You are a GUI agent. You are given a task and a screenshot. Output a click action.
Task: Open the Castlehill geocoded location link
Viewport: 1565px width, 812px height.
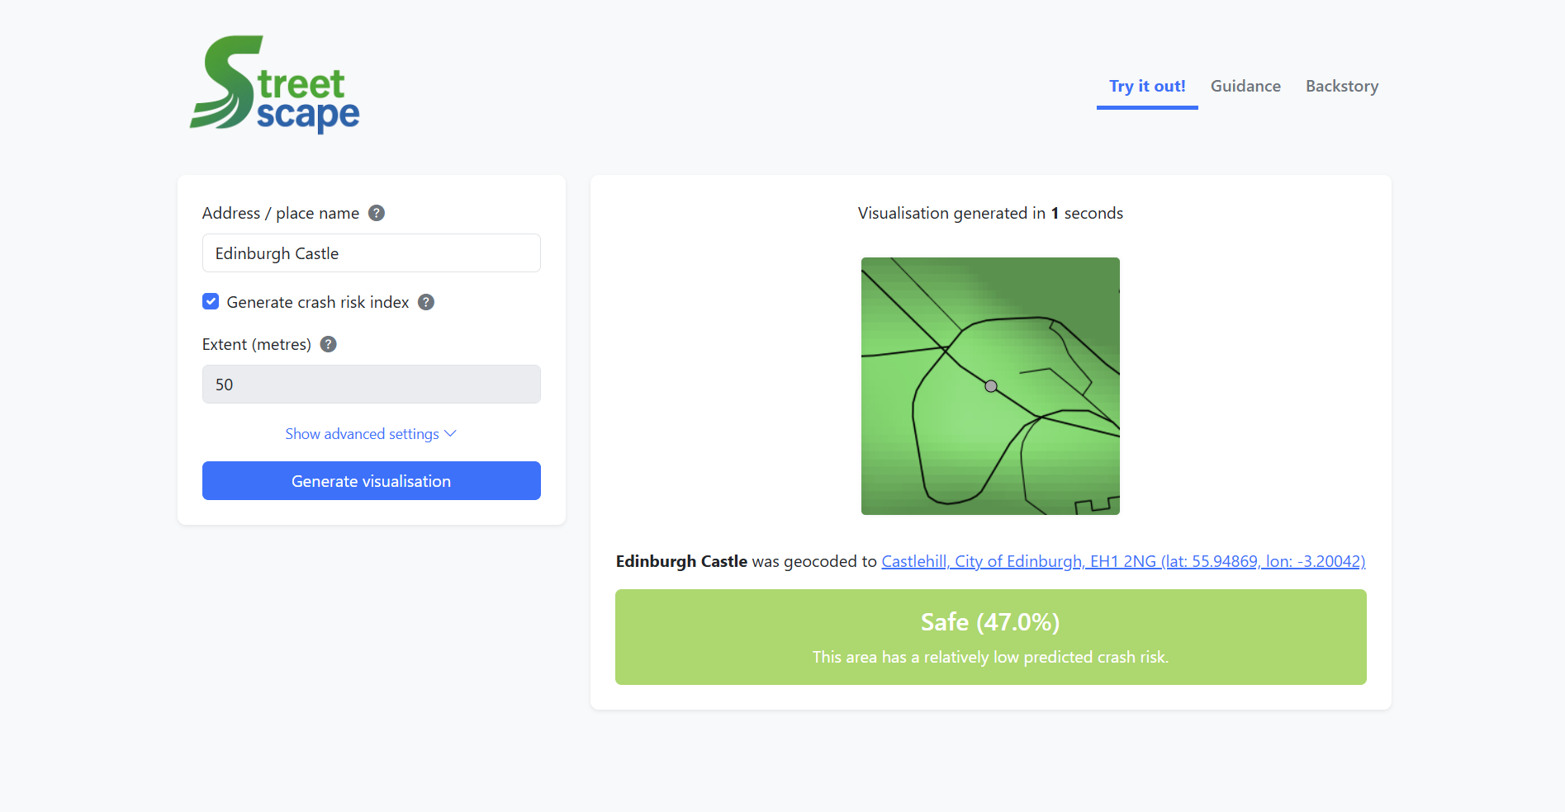click(x=1123, y=561)
